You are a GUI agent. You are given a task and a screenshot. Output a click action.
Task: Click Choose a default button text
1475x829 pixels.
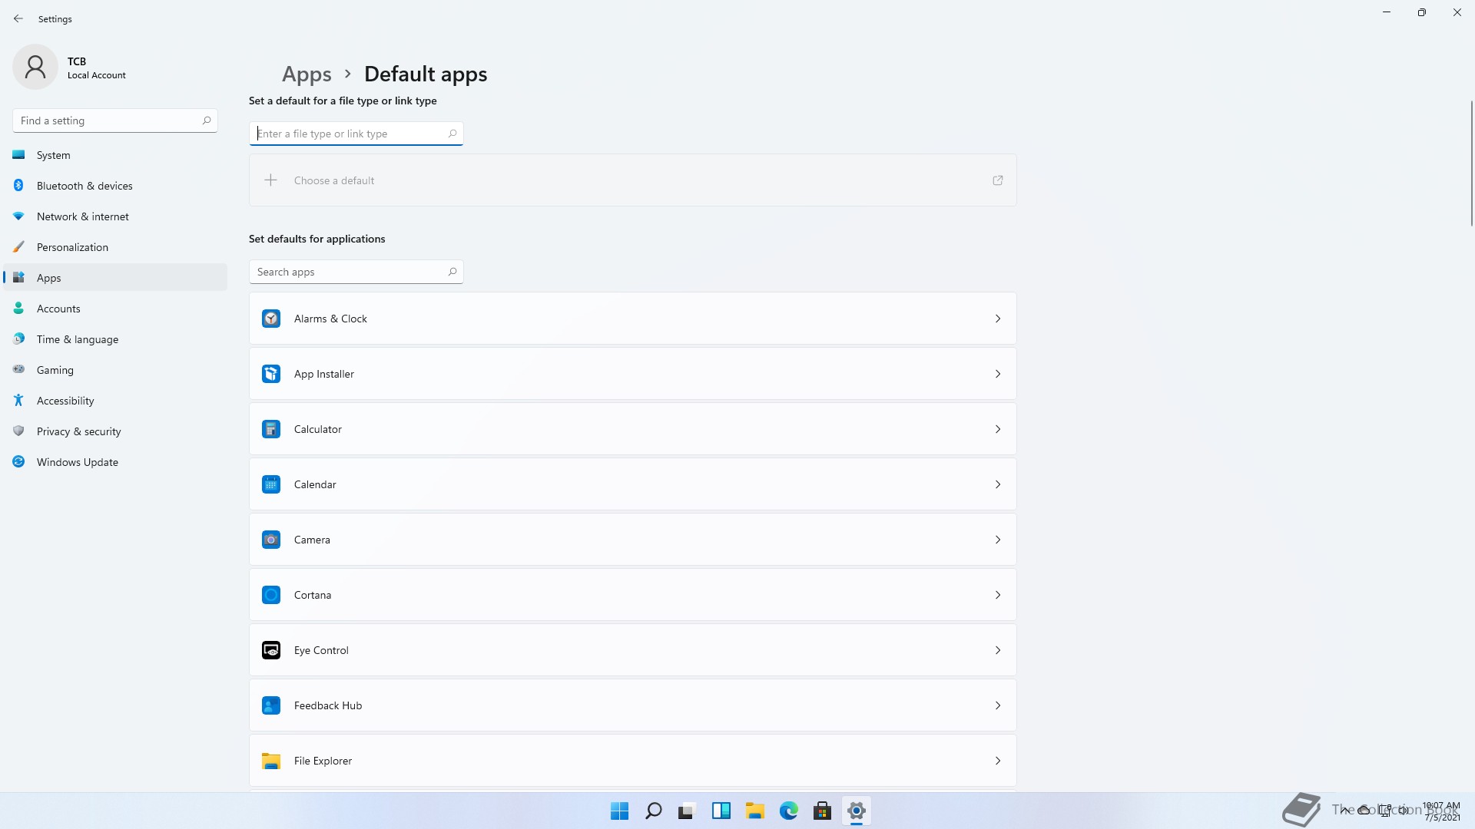[334, 180]
